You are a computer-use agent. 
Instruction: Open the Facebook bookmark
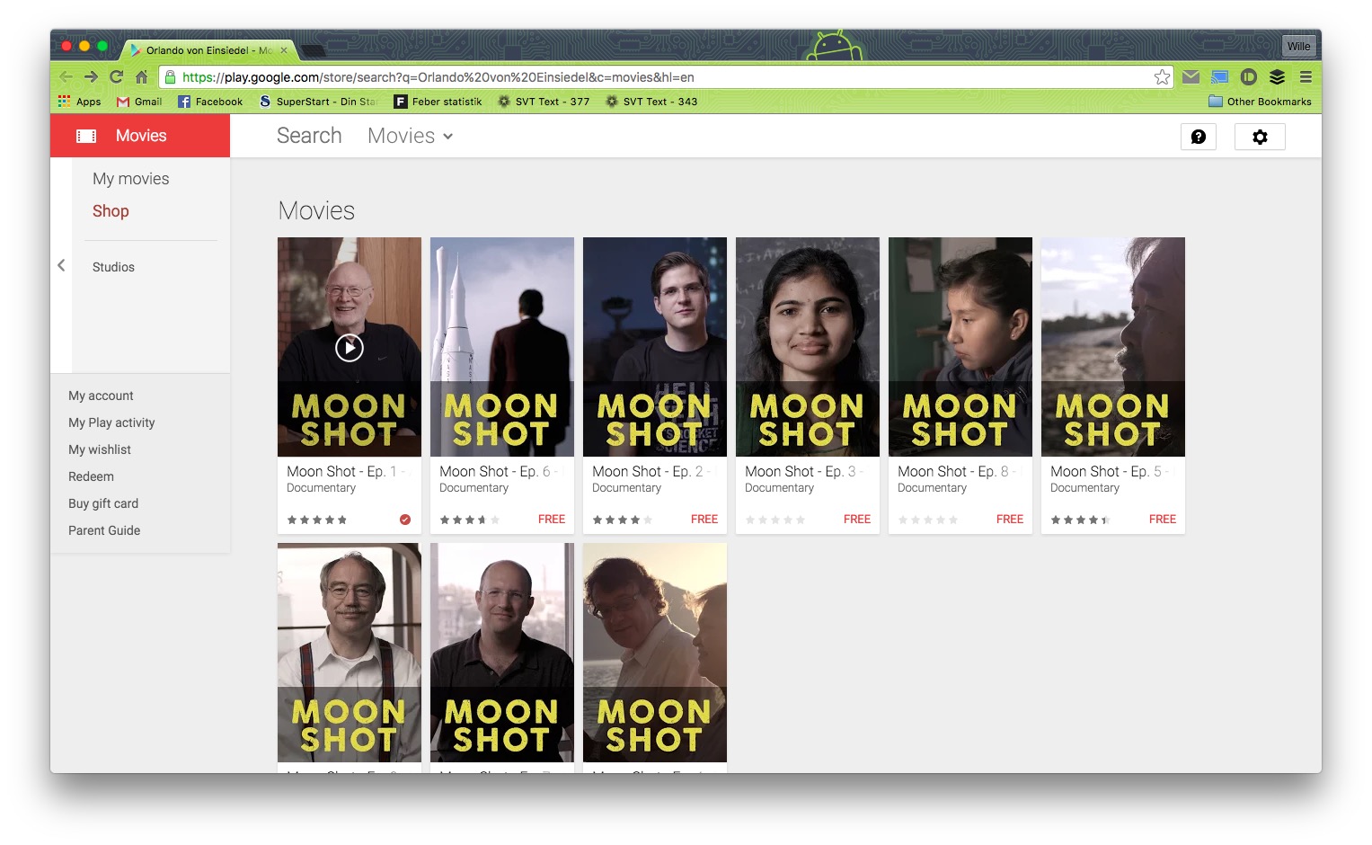[210, 102]
